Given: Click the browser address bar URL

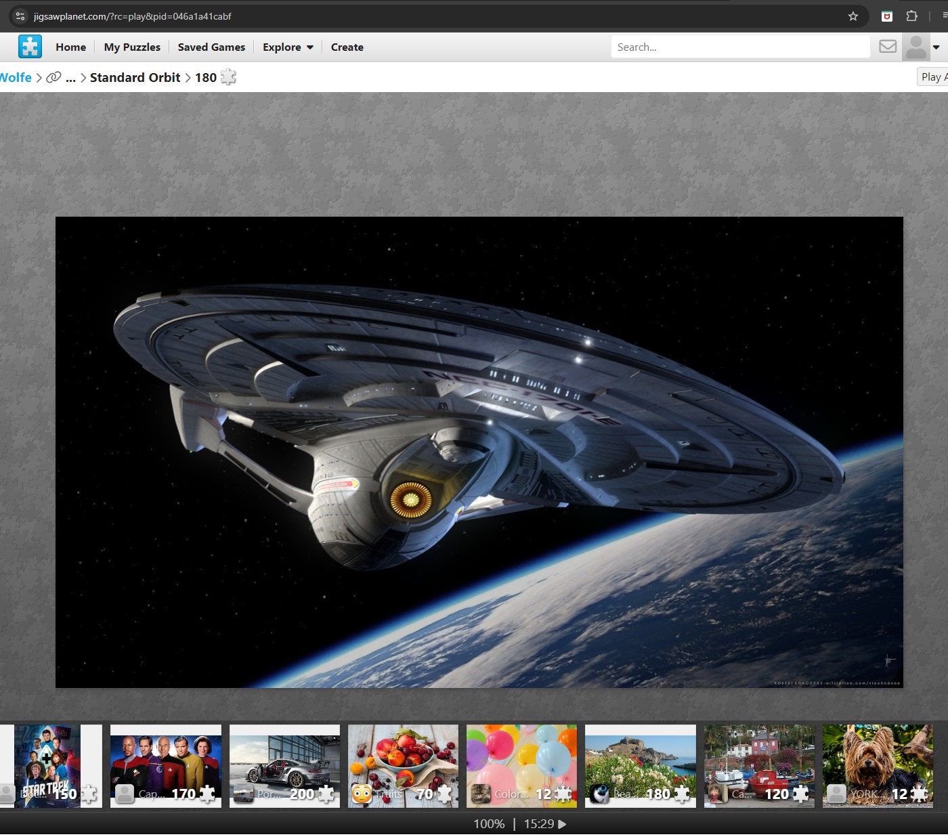Looking at the screenshot, I should click(x=133, y=16).
